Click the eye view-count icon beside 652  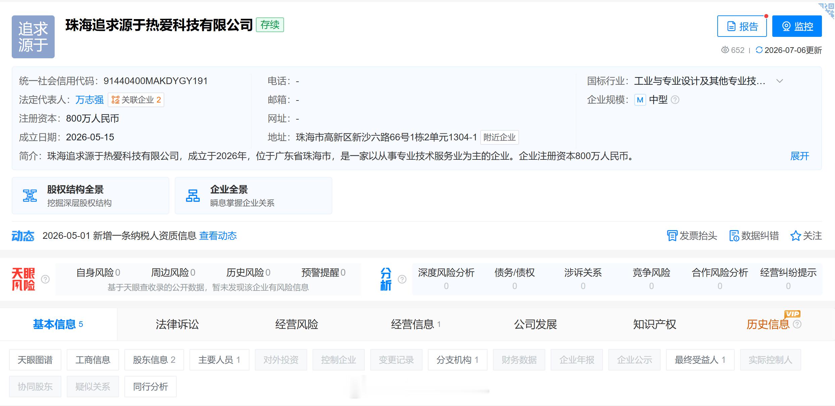(725, 50)
